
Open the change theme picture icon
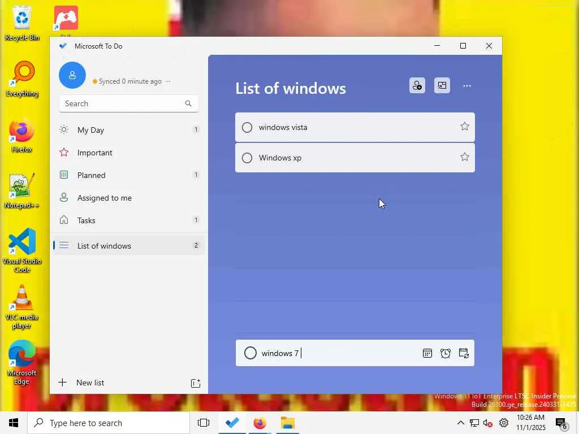(x=442, y=86)
